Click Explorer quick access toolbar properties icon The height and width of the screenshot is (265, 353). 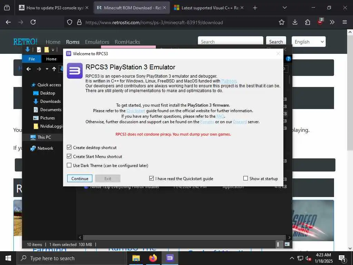pyautogui.click(x=39, y=50)
